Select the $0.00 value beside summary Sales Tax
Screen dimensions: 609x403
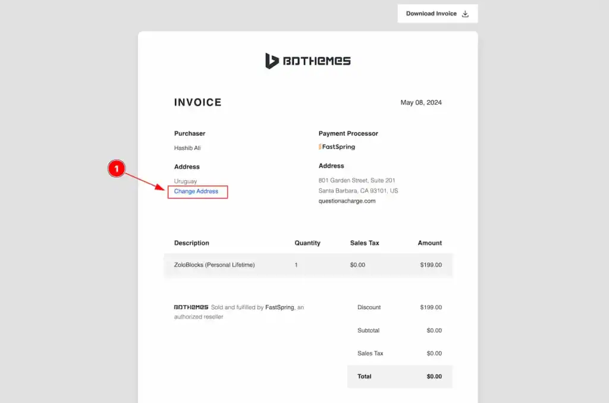click(x=434, y=353)
